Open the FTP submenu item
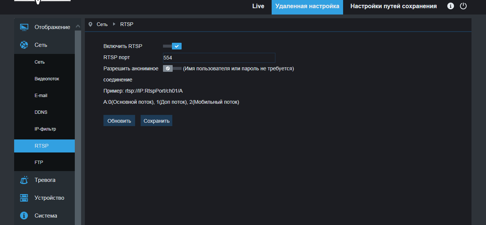This screenshot has width=486, height=225. (39, 163)
